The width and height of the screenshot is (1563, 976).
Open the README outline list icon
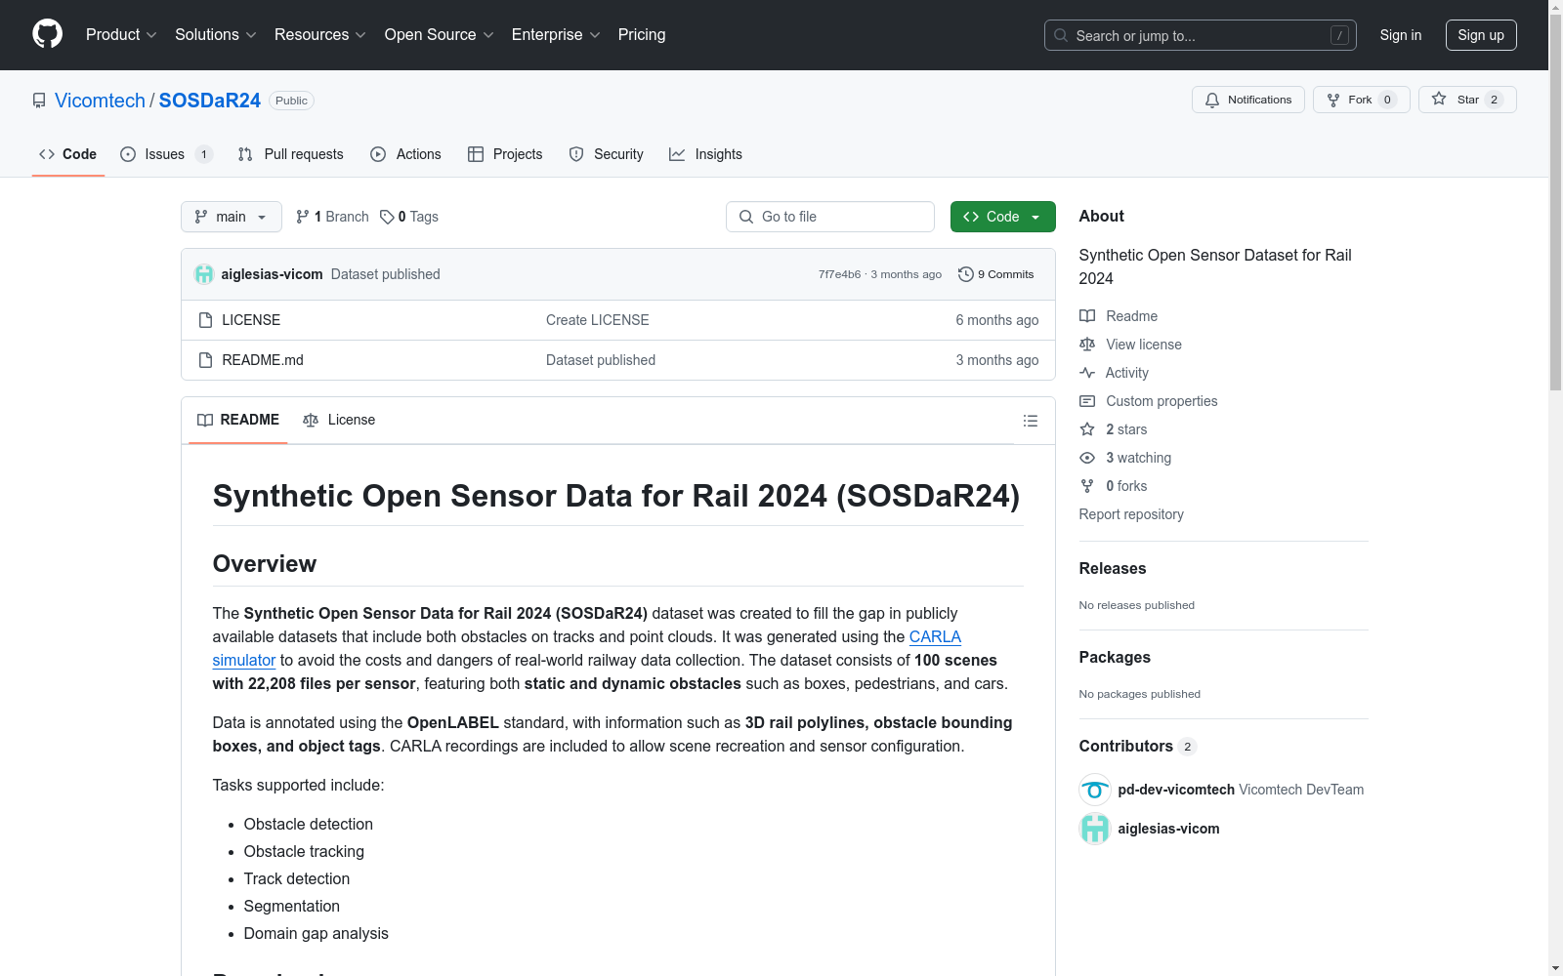click(1031, 421)
